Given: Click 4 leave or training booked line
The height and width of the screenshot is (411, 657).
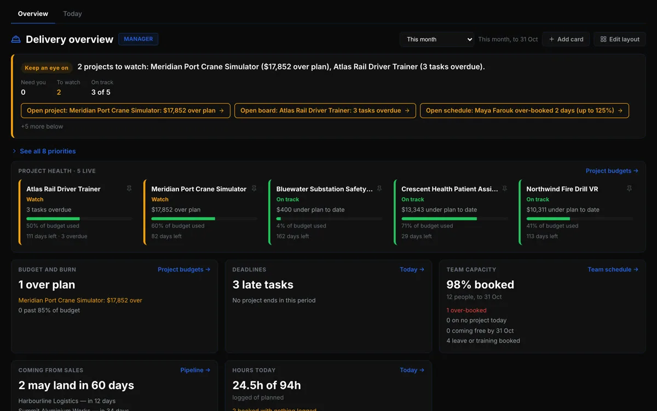Looking at the screenshot, I should click(x=483, y=341).
